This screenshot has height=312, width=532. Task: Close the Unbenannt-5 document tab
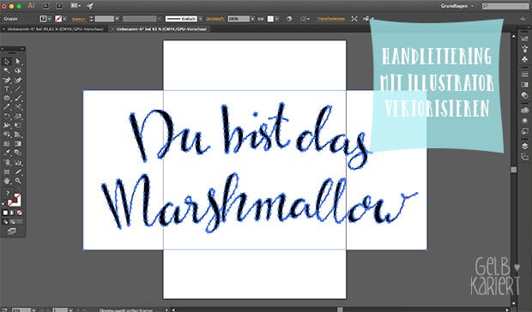(x=3, y=29)
